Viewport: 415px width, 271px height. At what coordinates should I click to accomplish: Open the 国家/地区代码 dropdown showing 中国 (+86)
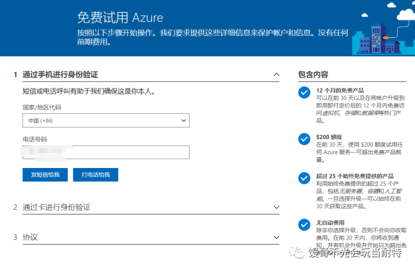(106, 120)
